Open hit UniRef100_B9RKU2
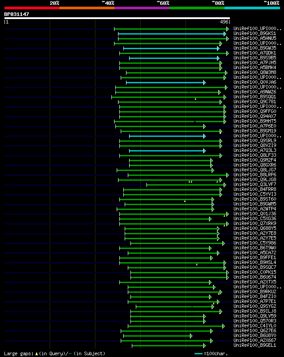Image resolution: width=284 pixels, height=357 pixels. [x=255, y=291]
